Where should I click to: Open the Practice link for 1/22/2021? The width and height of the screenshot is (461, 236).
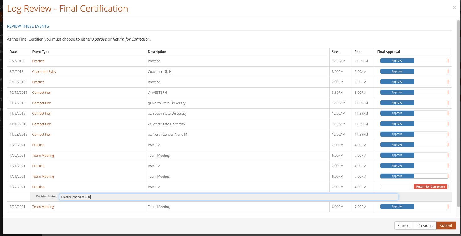[38, 187]
